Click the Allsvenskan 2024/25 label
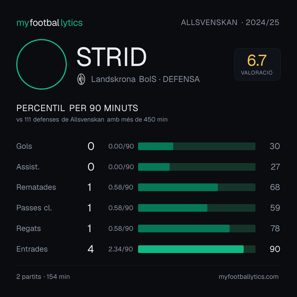The image size is (297, 297). (x=230, y=23)
